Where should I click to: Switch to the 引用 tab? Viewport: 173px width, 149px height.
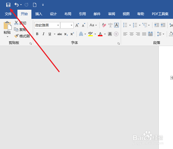[83, 14]
